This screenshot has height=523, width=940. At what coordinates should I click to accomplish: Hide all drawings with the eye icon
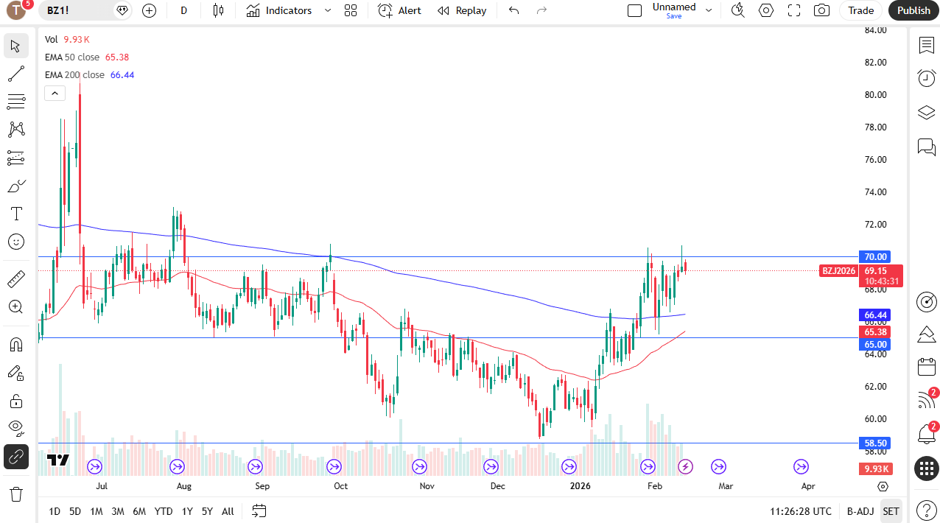pyautogui.click(x=15, y=429)
